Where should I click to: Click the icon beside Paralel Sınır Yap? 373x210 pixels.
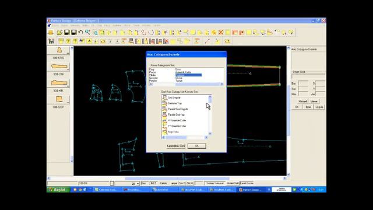[x=164, y=114]
